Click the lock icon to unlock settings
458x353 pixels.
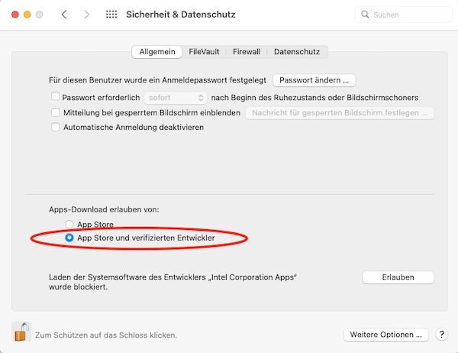(x=21, y=332)
